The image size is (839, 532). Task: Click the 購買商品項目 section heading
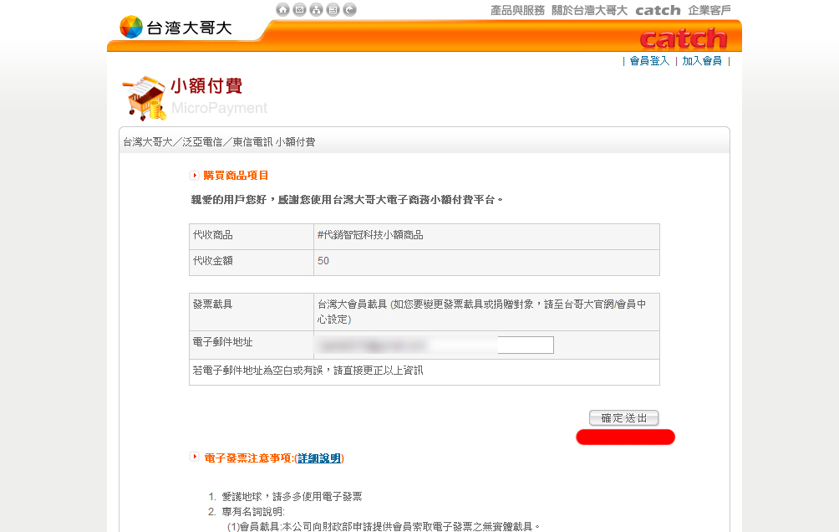coord(236,175)
